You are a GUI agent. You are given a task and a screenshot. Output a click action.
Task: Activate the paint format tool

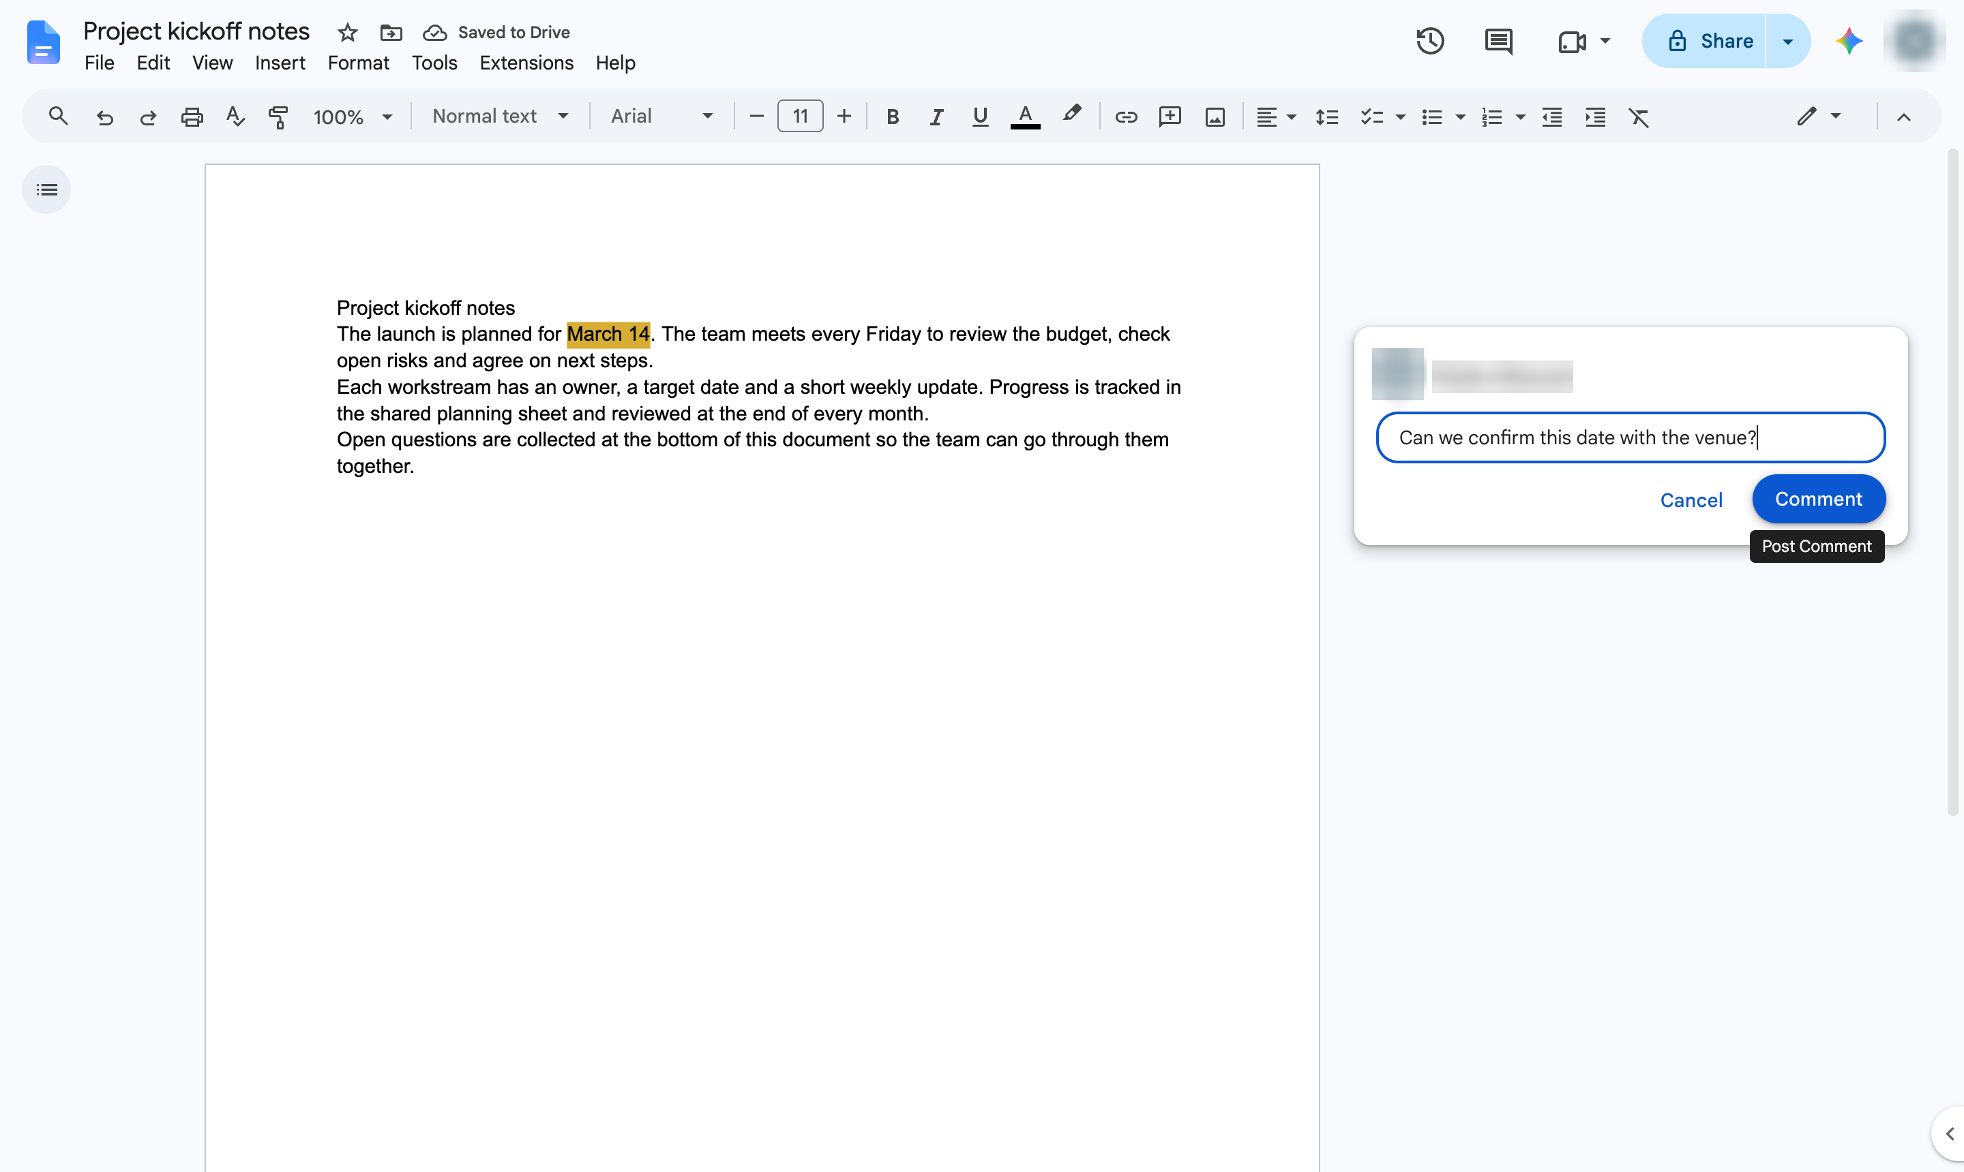(278, 117)
